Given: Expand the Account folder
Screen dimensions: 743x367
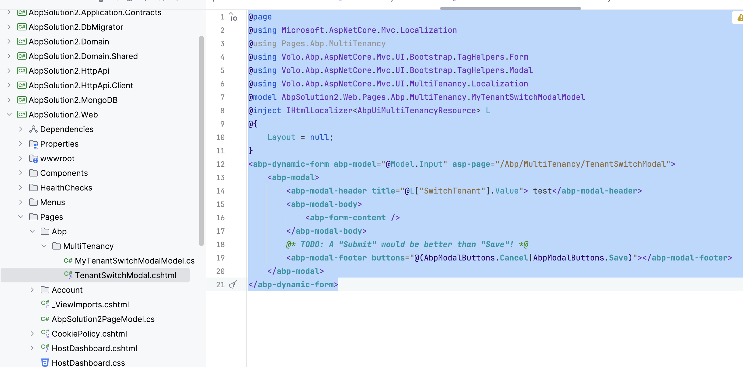Looking at the screenshot, I should click(32, 290).
